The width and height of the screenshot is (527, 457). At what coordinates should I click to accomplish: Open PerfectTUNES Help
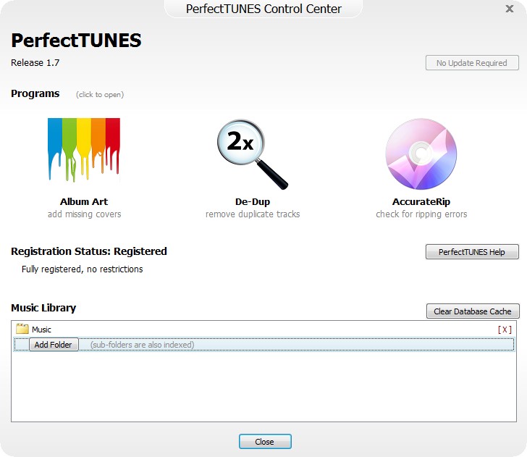(472, 252)
